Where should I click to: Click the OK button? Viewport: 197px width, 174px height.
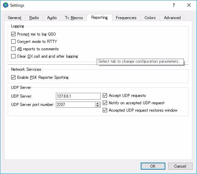[153, 166]
